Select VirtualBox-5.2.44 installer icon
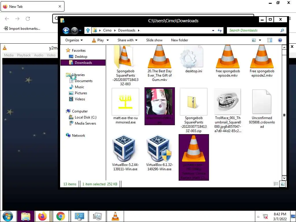 tap(124, 148)
